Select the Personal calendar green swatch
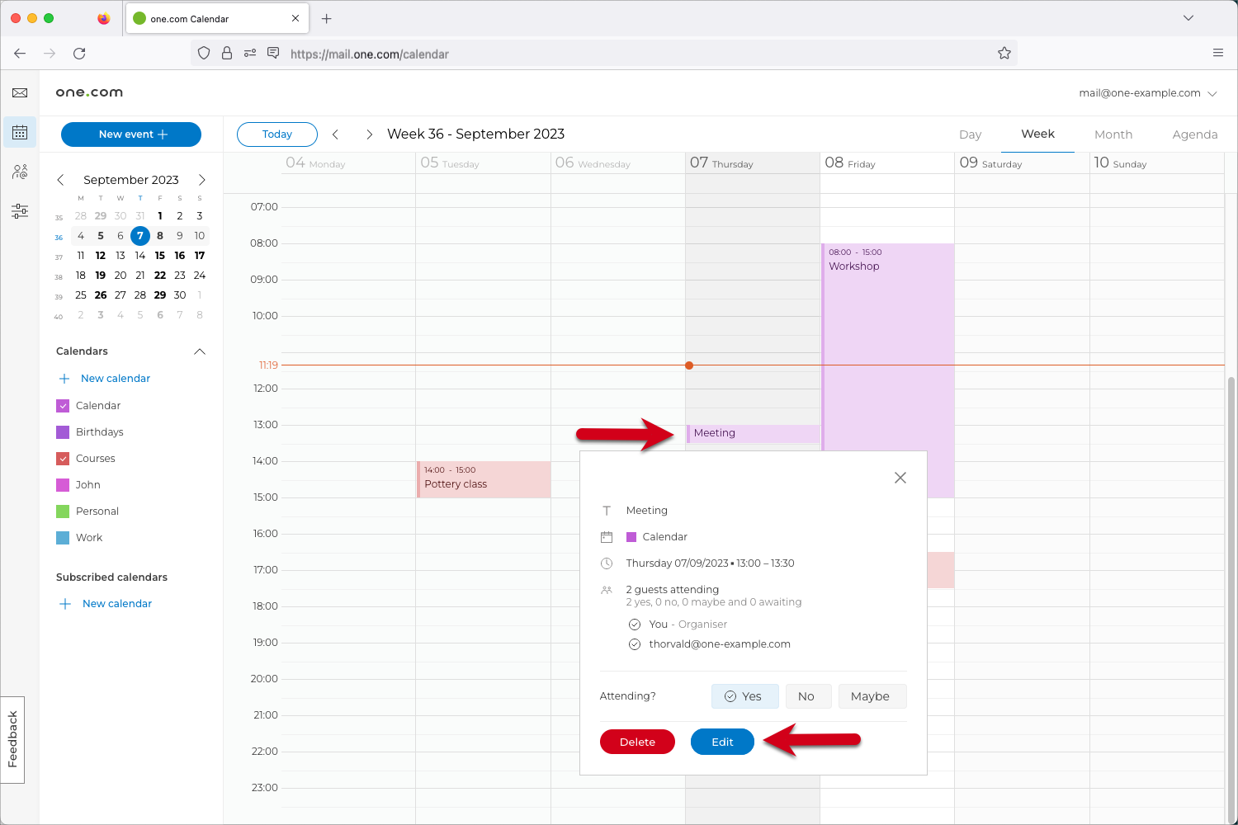1238x825 pixels. pyautogui.click(x=63, y=511)
